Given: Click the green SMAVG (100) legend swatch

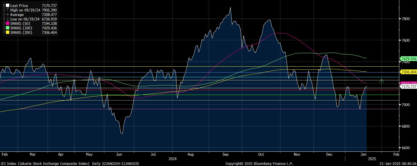Looking at the screenshot, I should click(8, 28).
